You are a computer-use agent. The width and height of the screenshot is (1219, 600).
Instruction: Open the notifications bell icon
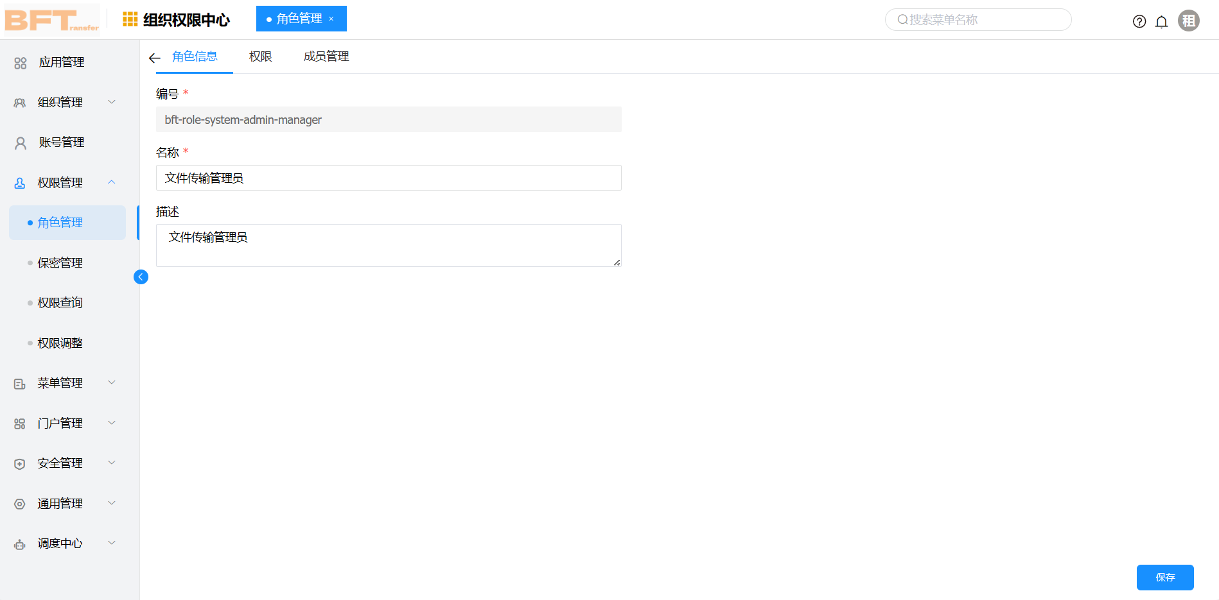[x=1161, y=22]
